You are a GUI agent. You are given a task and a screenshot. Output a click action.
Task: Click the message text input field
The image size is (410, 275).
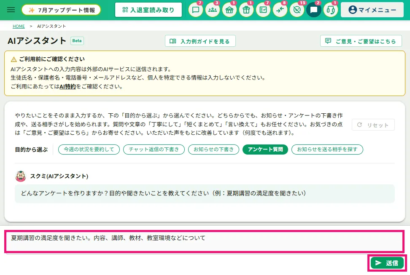pyautogui.click(x=205, y=242)
